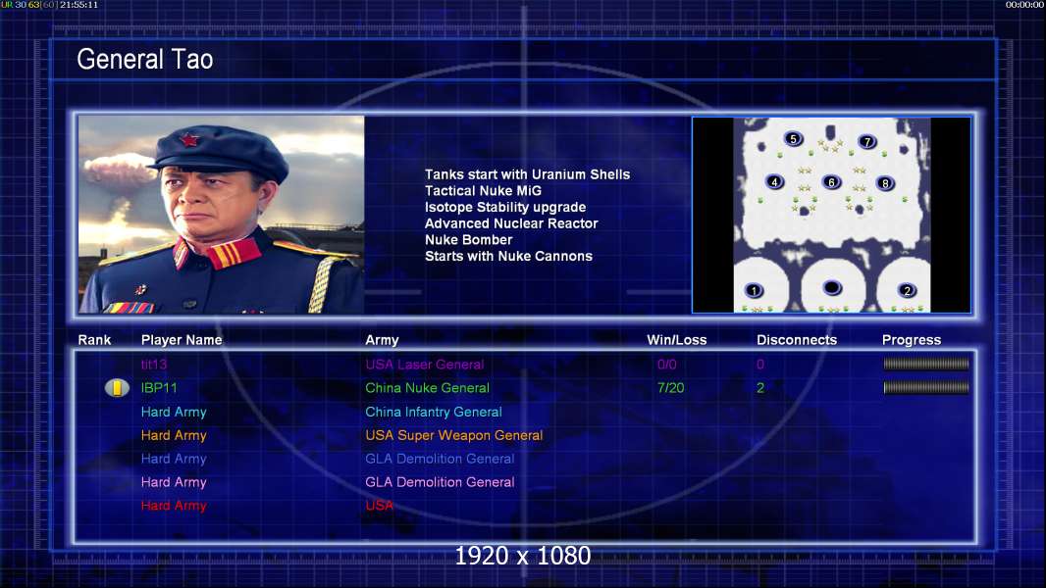Viewport: 1046px width, 588px height.
Task: Click Tanks start with Uranium Shells text
Action: coord(527,174)
